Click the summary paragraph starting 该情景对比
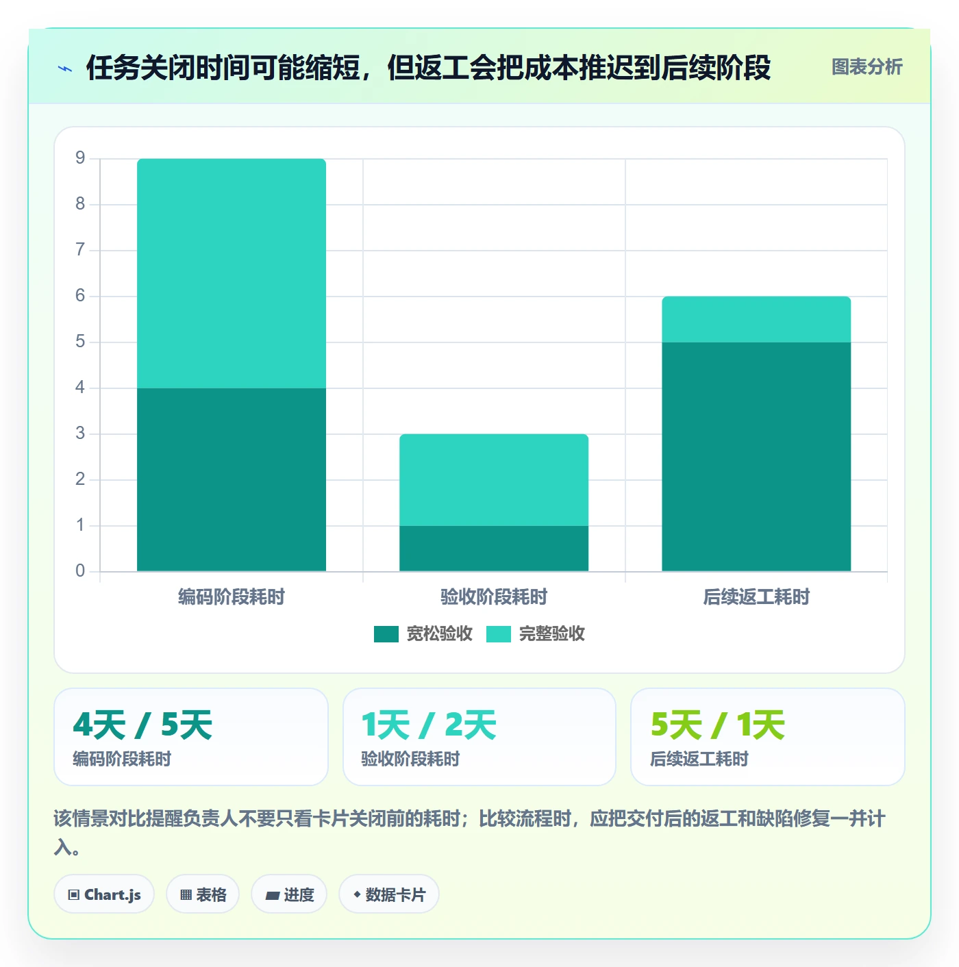This screenshot has height=967, width=959. [470, 833]
